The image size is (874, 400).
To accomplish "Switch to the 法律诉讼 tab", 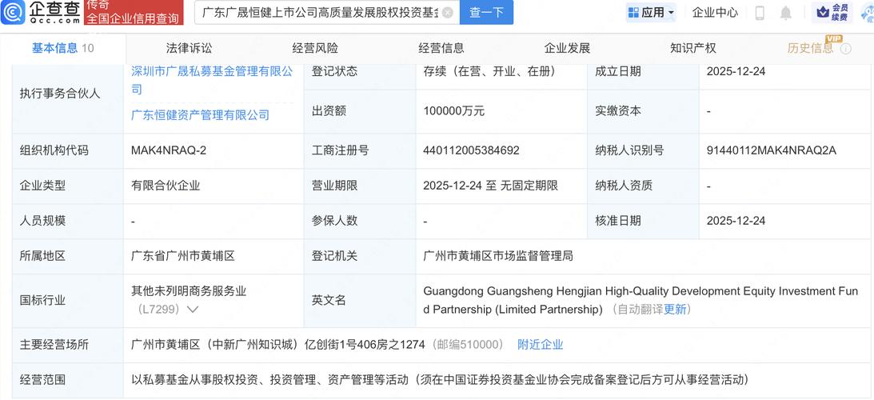I will (189, 48).
